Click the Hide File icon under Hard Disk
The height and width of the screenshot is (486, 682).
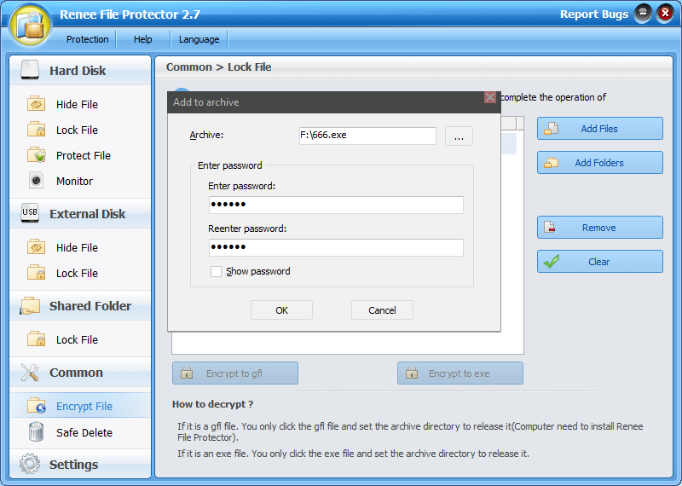point(36,104)
